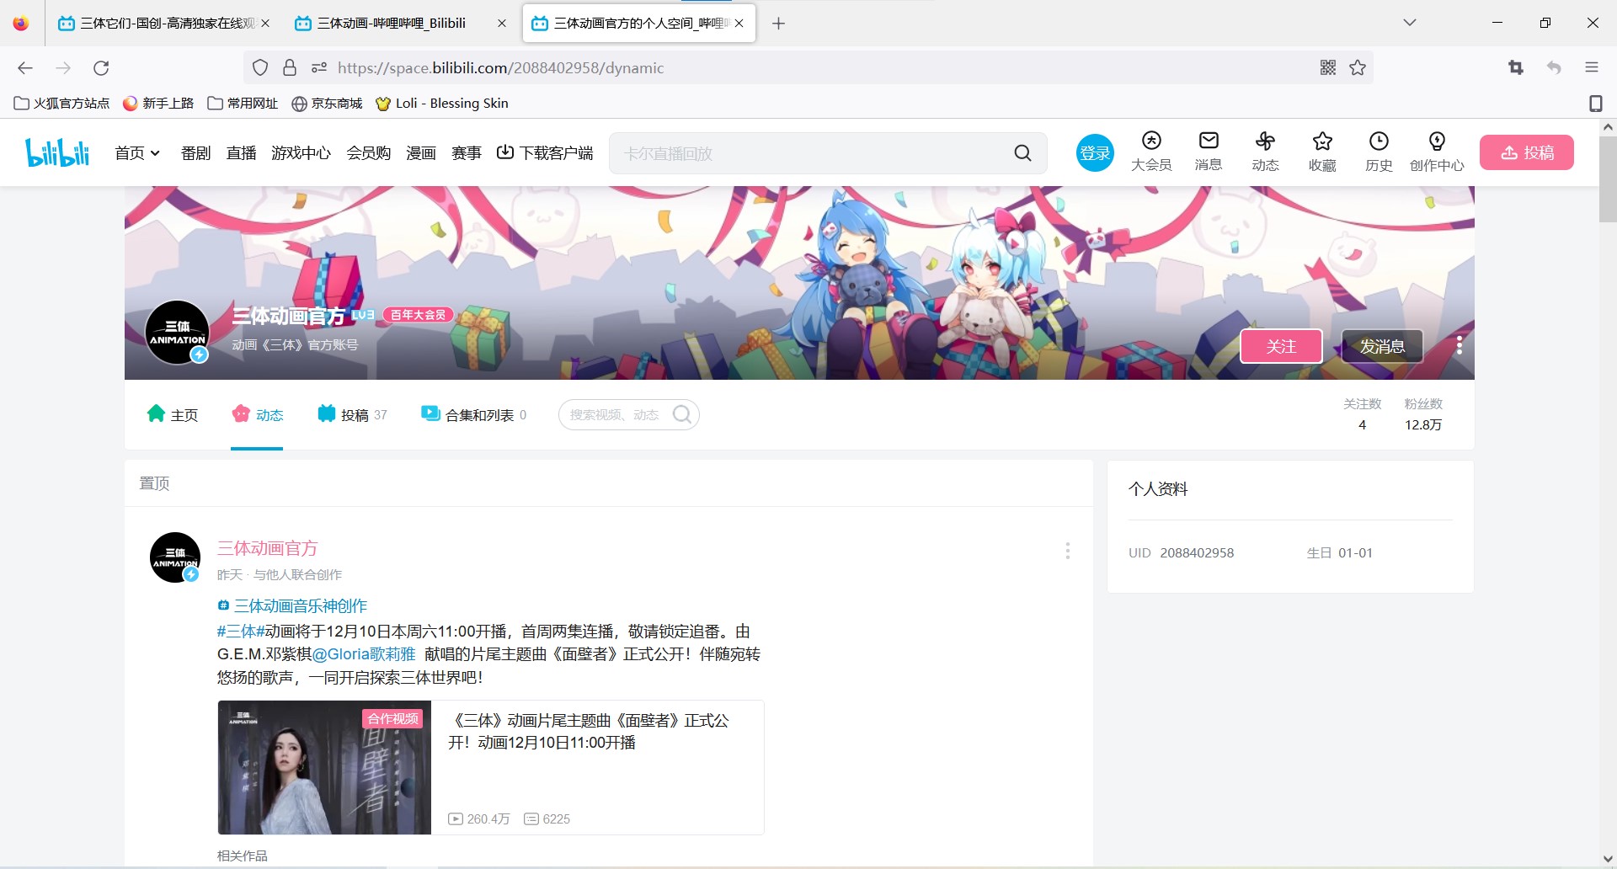Viewport: 1617px width, 869px height.
Task: Open 游戏中心 from top navigation
Action: 301,153
